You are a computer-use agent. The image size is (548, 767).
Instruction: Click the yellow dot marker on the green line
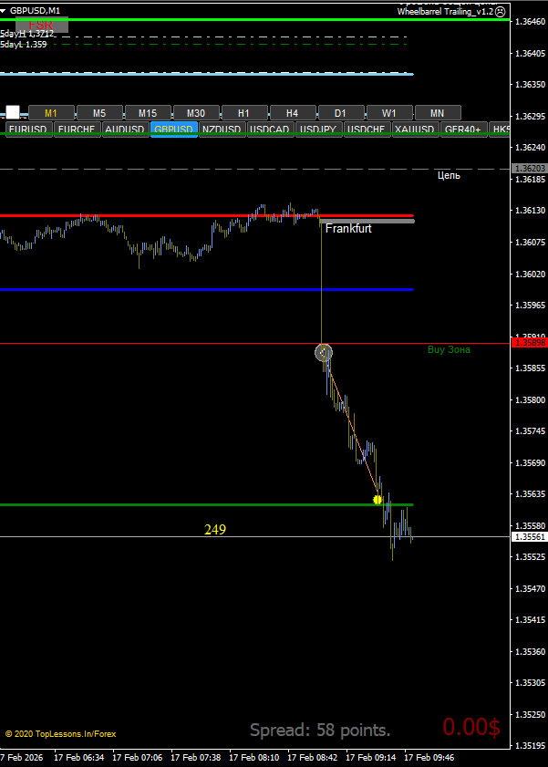[x=377, y=500]
